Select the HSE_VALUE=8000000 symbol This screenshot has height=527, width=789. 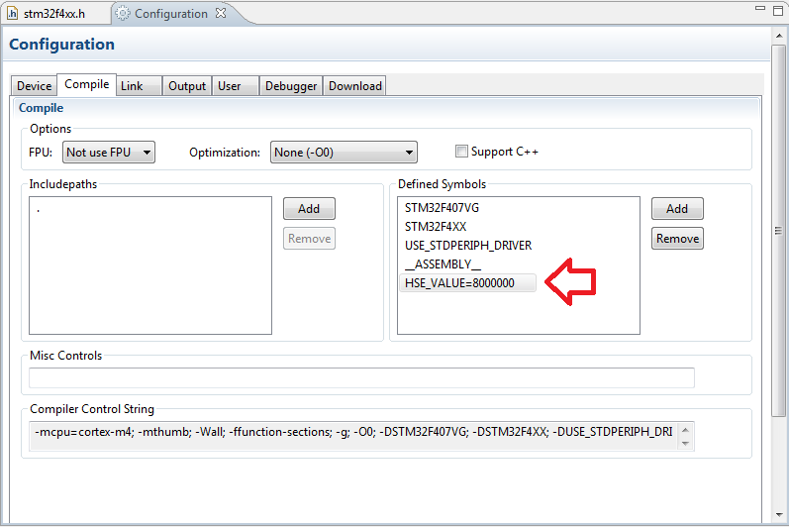[x=467, y=283]
